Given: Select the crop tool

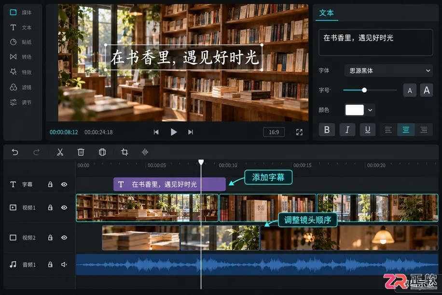Looking at the screenshot, I should (124, 152).
